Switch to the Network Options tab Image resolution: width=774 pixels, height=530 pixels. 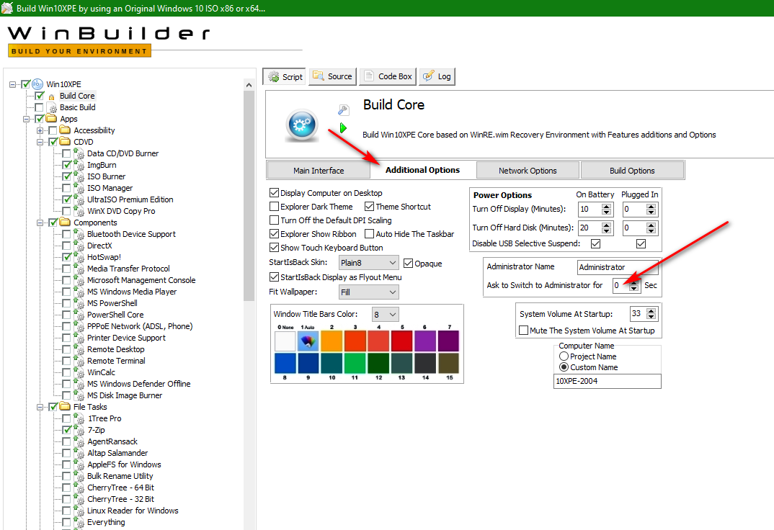tap(528, 171)
